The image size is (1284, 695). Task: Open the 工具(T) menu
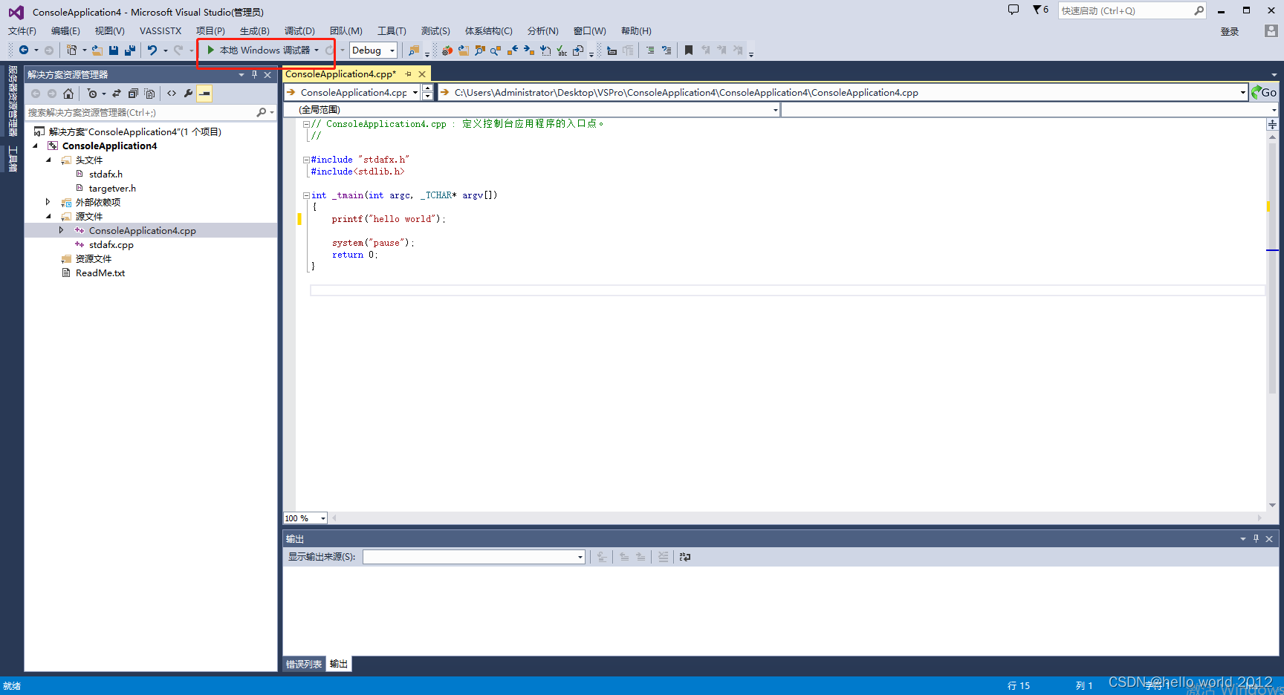point(392,31)
